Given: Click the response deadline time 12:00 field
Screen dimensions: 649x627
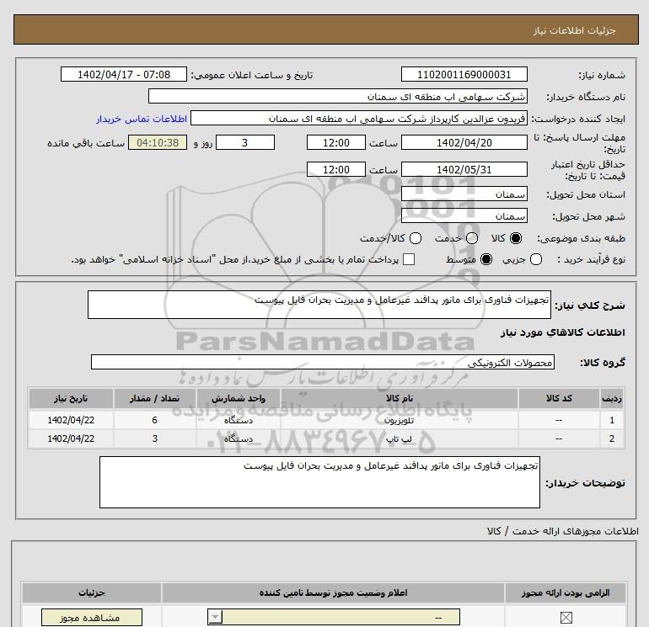Looking at the screenshot, I should pyautogui.click(x=336, y=143).
